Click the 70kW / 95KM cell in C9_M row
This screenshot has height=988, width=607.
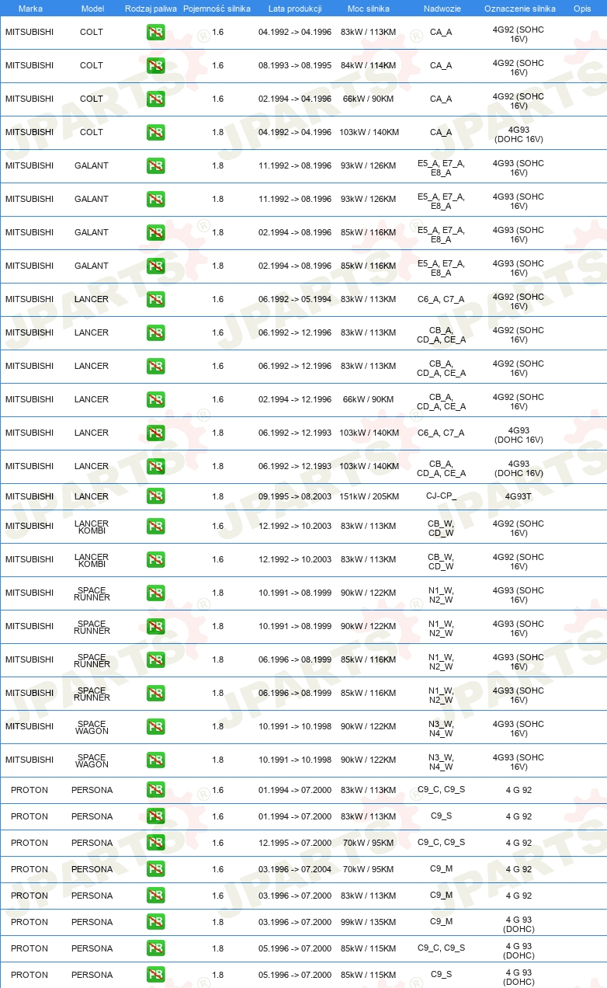pos(368,869)
